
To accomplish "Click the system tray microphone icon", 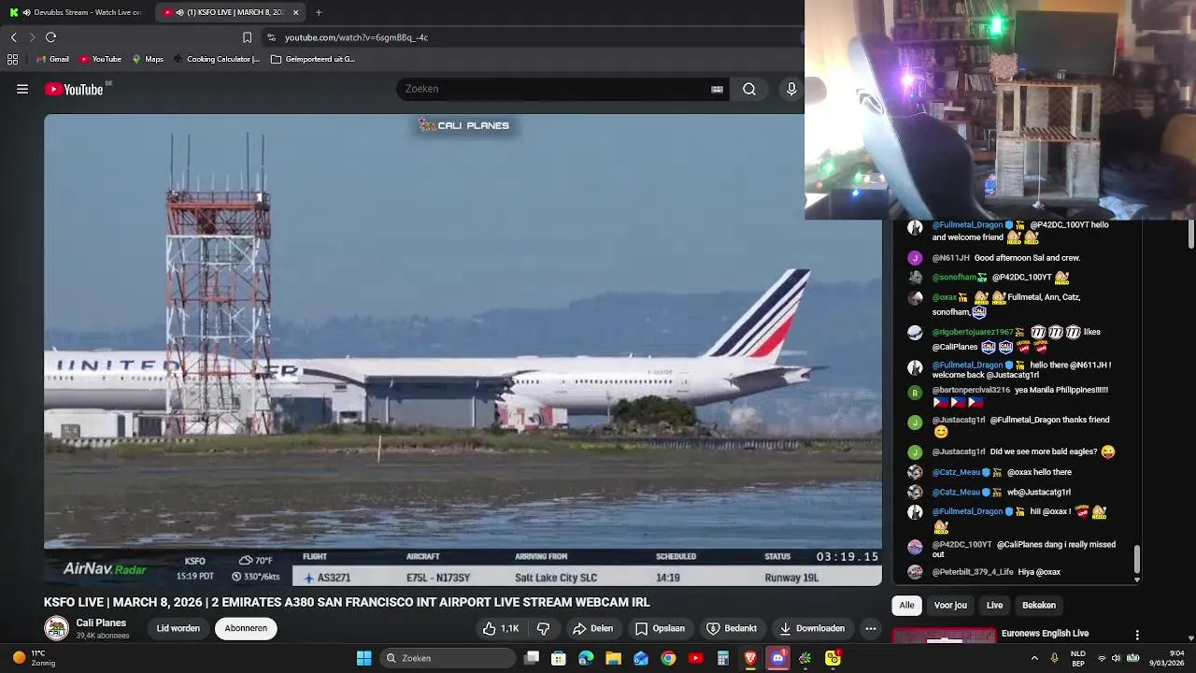I will pos(1055,658).
